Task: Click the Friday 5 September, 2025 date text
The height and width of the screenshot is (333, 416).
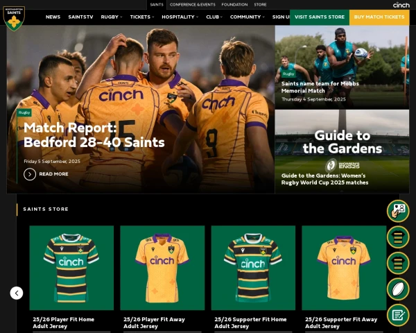Action: 52,161
